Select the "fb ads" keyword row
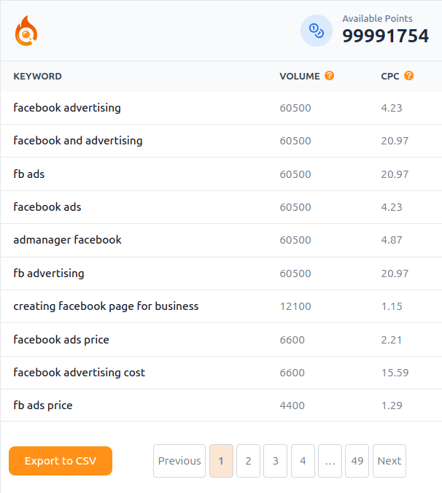 [x=29, y=174]
